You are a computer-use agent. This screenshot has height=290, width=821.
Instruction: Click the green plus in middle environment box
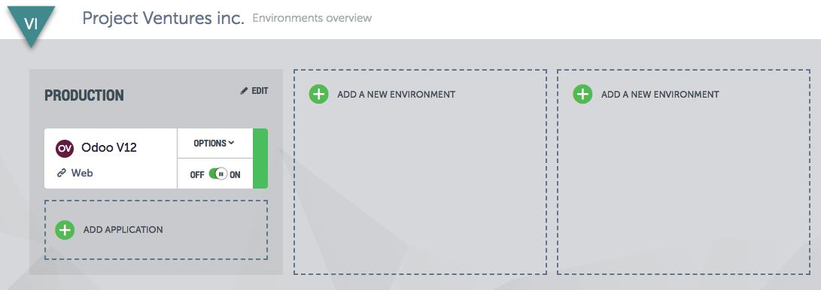click(x=318, y=95)
